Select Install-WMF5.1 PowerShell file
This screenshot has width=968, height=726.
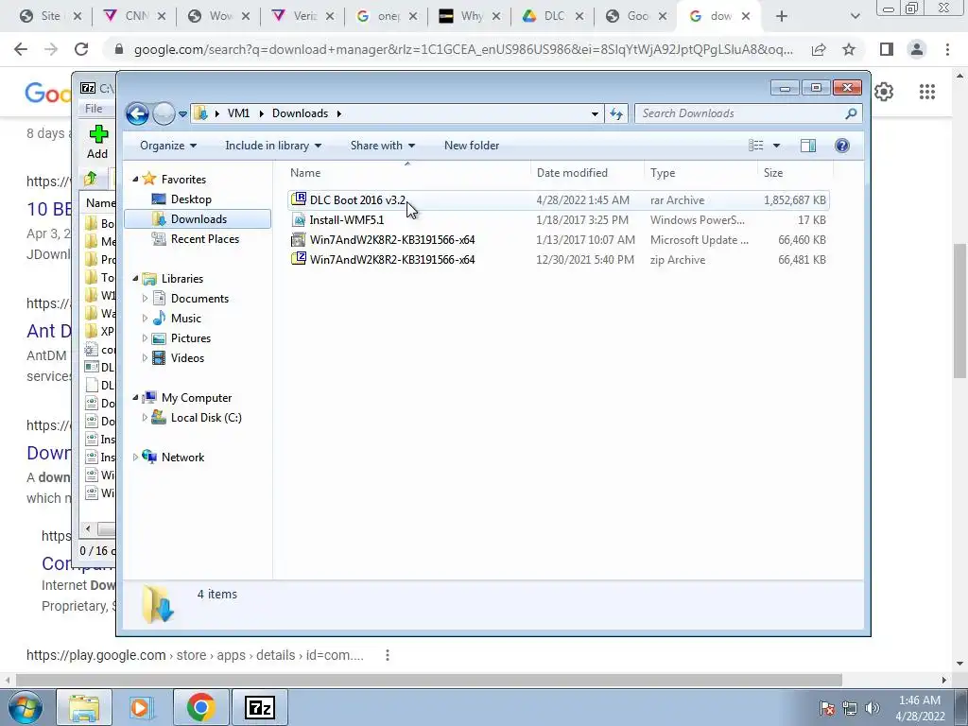tap(558, 219)
